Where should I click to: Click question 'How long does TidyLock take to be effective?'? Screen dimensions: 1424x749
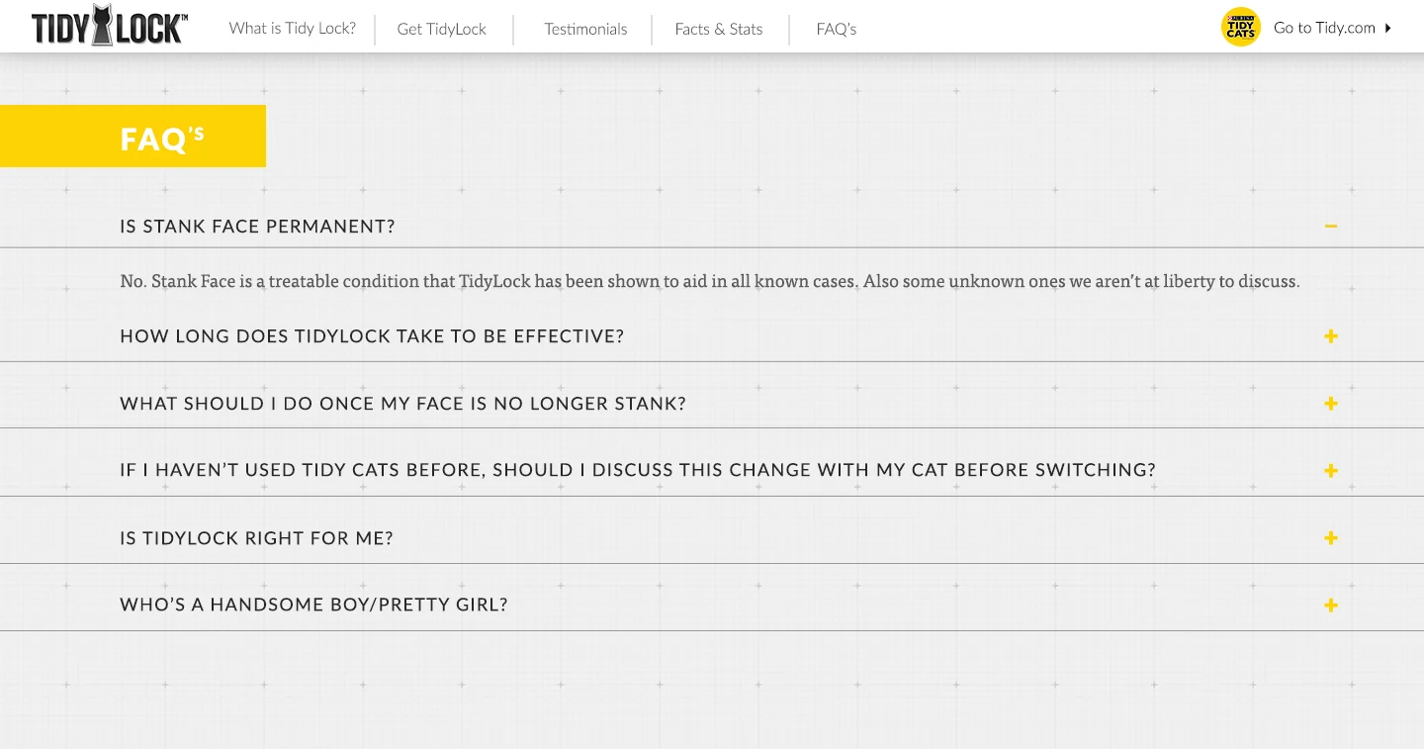372,336
